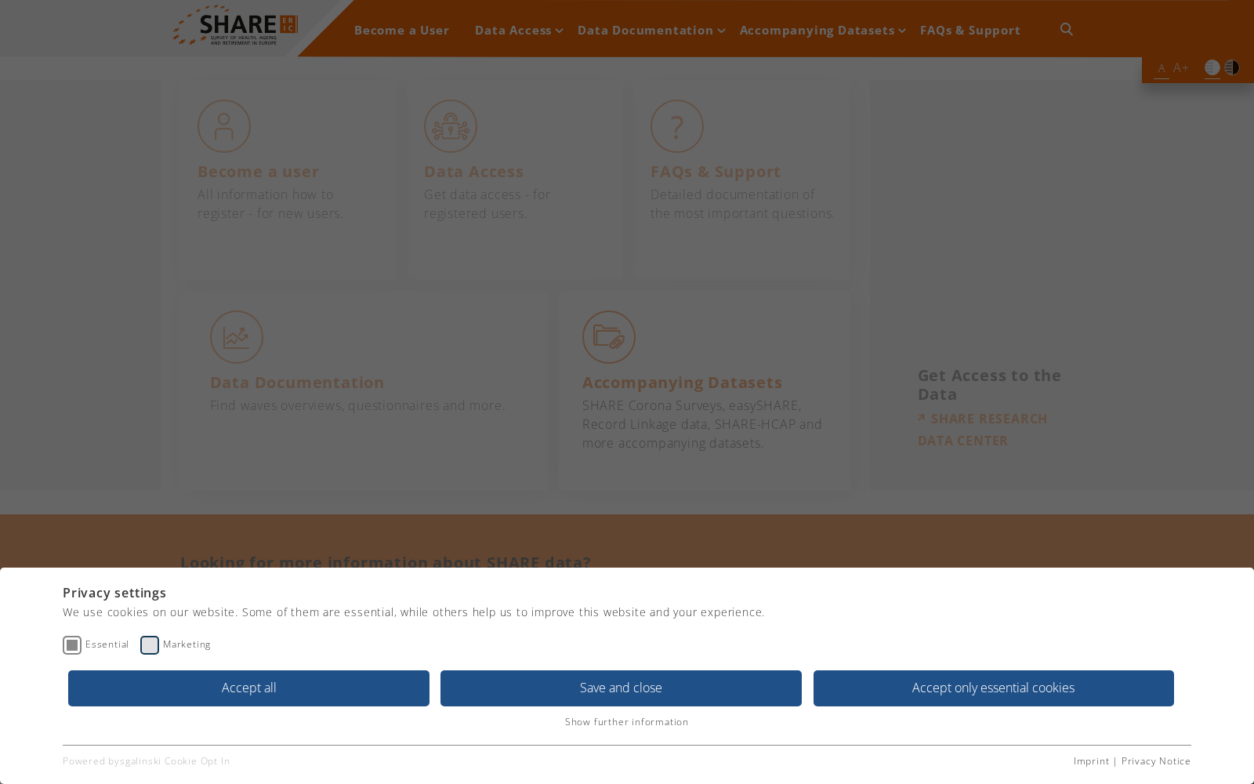
Task: Follow the SHARE Research Data Center link
Action: [x=983, y=430]
